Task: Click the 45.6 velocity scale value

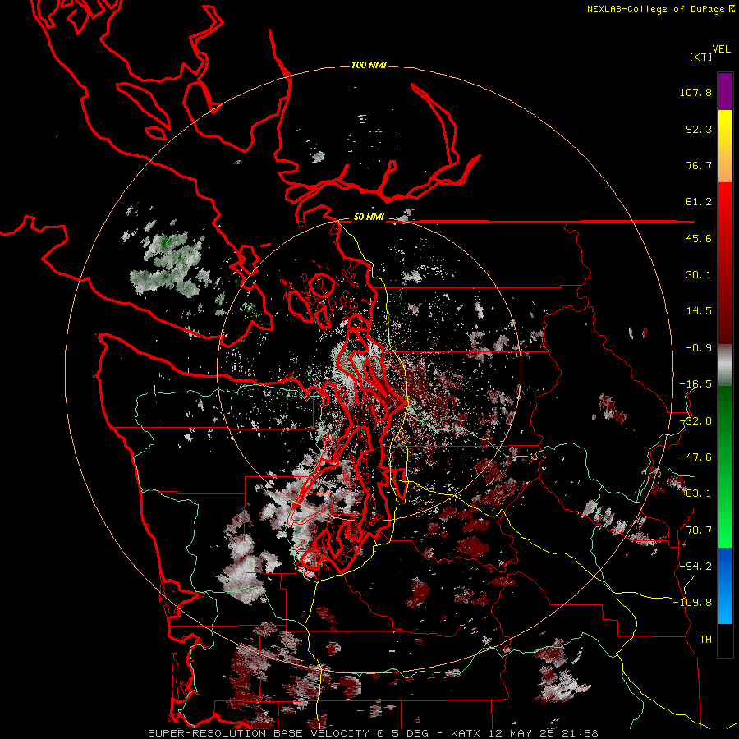Action: pos(699,238)
